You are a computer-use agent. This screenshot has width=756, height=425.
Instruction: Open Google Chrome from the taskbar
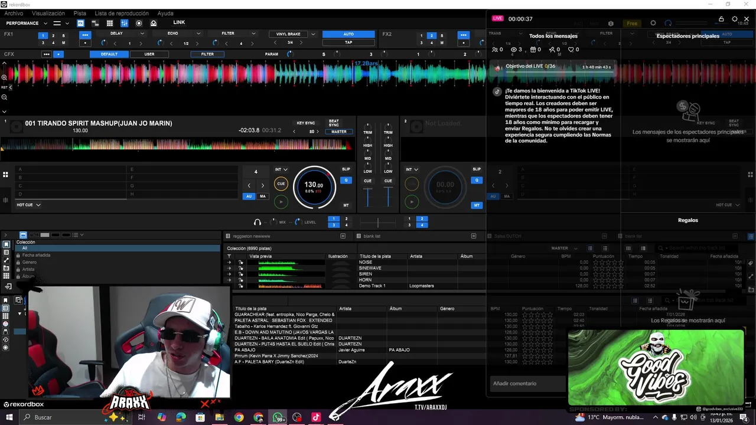coord(239,417)
